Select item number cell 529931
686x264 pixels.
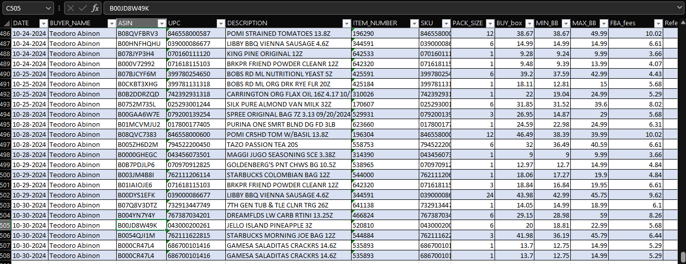click(x=385, y=114)
